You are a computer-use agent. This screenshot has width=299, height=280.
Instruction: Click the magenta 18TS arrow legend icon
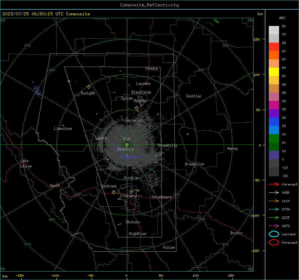274,226
